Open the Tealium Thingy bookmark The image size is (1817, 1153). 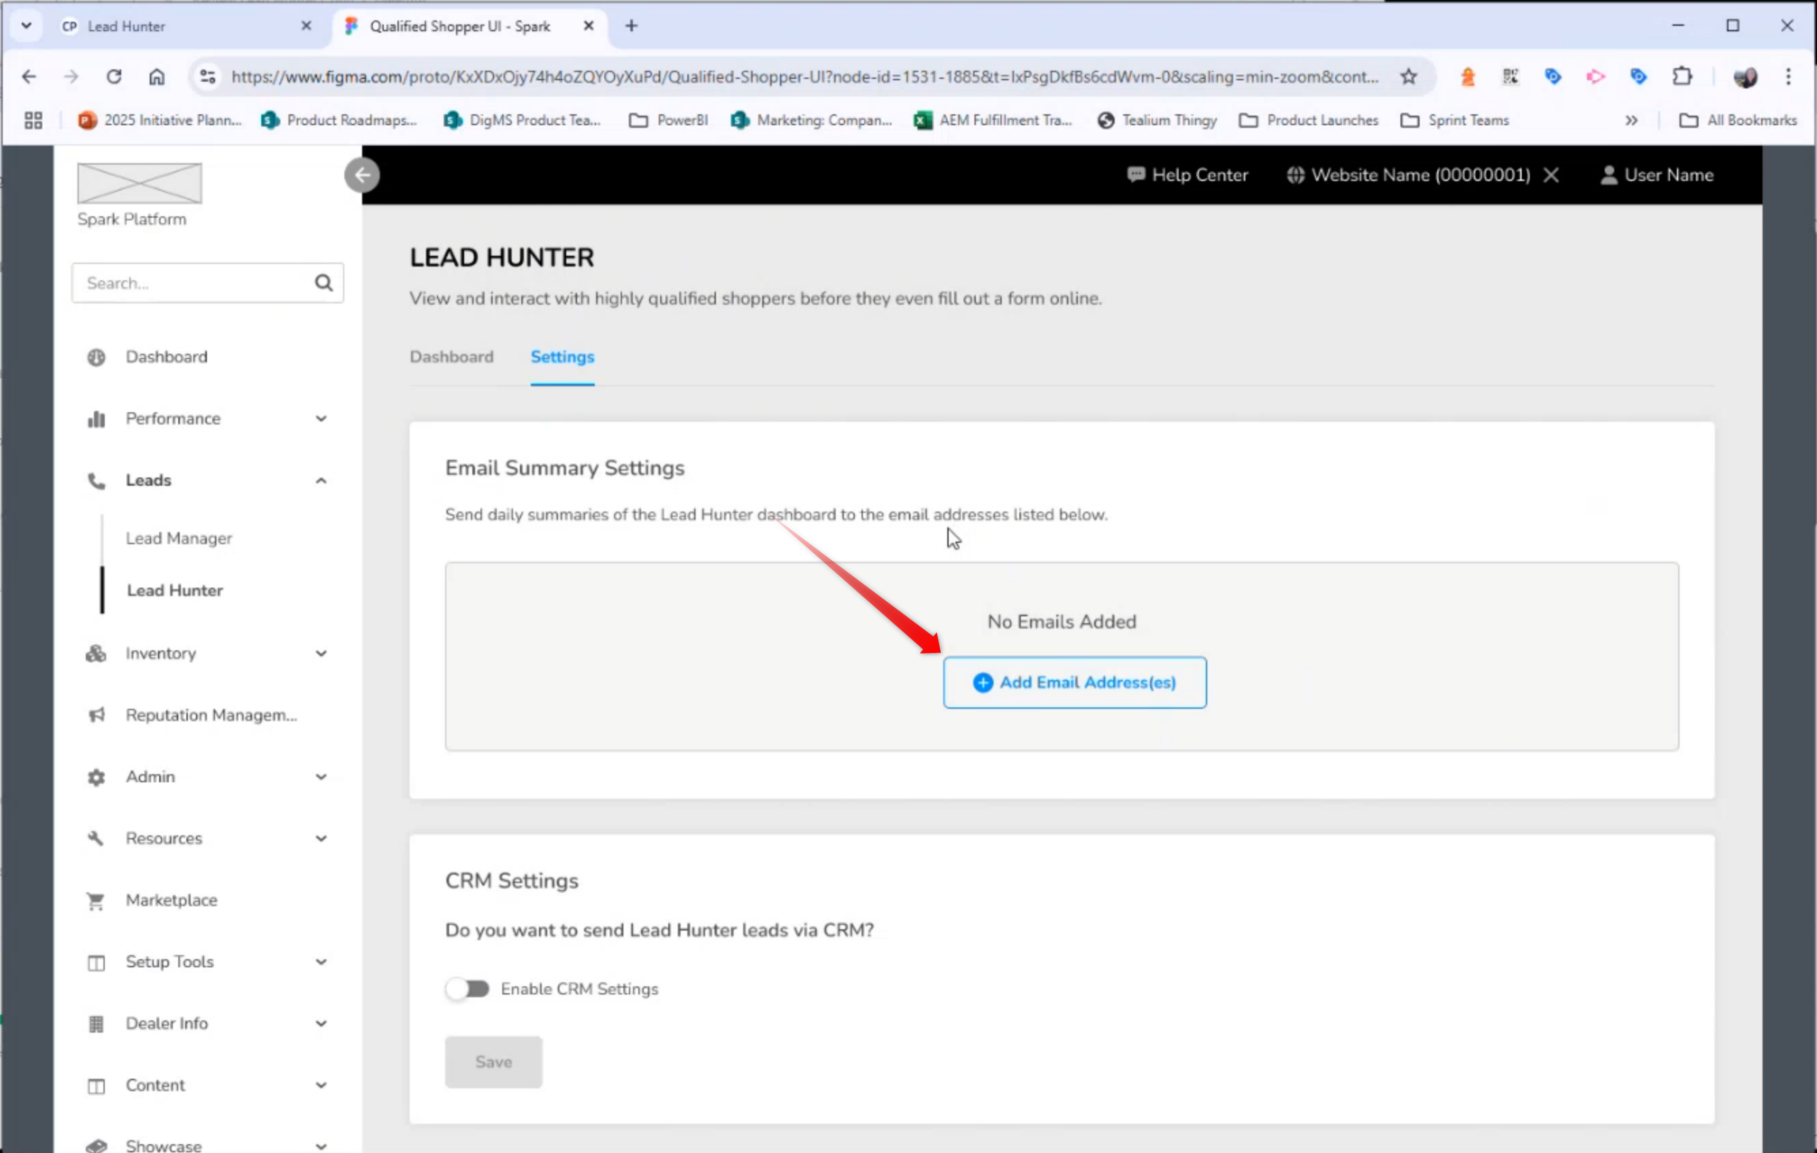(1157, 120)
